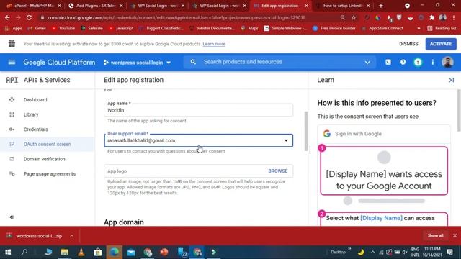
Task: Open Windows Start menu
Action: (8, 252)
